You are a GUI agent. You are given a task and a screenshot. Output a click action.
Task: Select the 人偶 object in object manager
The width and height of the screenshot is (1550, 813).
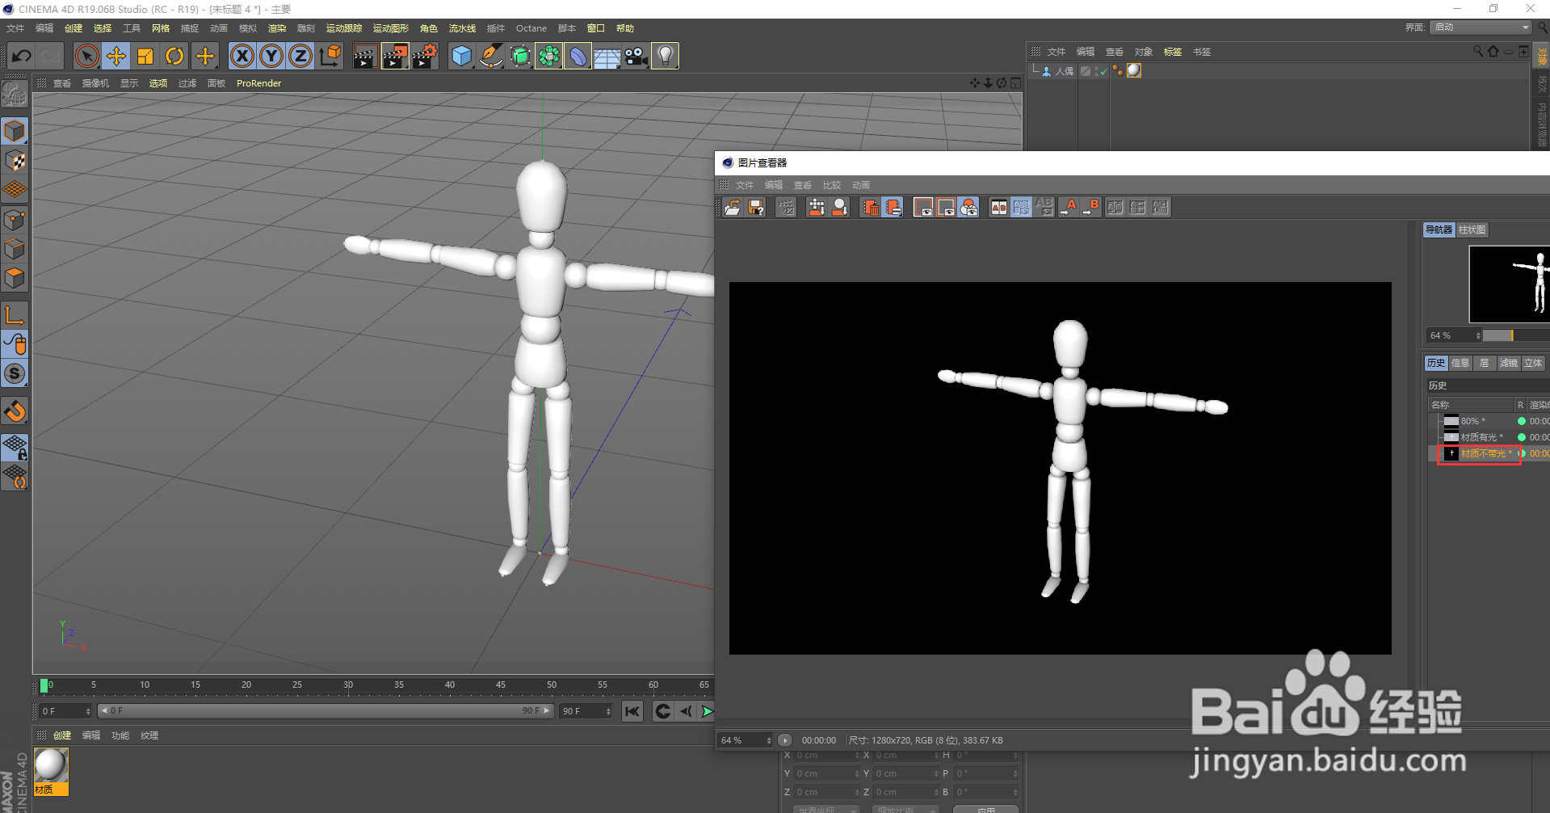1064,71
